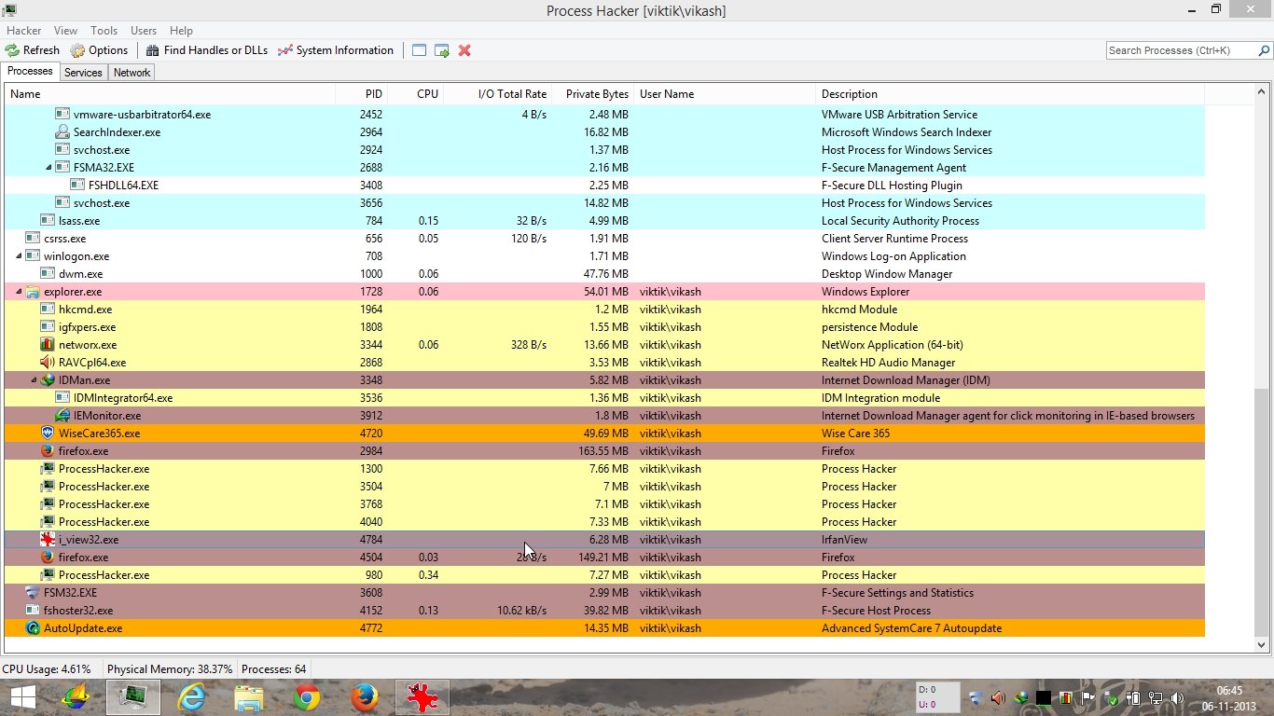
Task: Click the AutoUpdate.exe process icon
Action: coord(33,628)
